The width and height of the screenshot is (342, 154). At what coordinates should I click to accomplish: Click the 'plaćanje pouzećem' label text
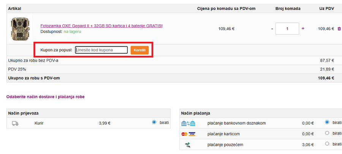225,144
